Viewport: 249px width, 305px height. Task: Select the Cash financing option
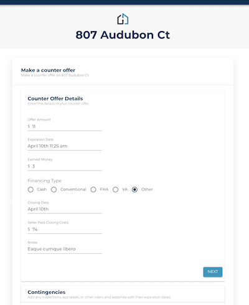click(31, 190)
